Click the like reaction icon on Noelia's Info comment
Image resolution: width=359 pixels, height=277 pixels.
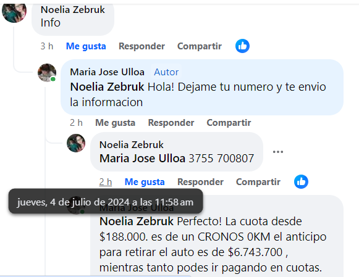click(242, 46)
